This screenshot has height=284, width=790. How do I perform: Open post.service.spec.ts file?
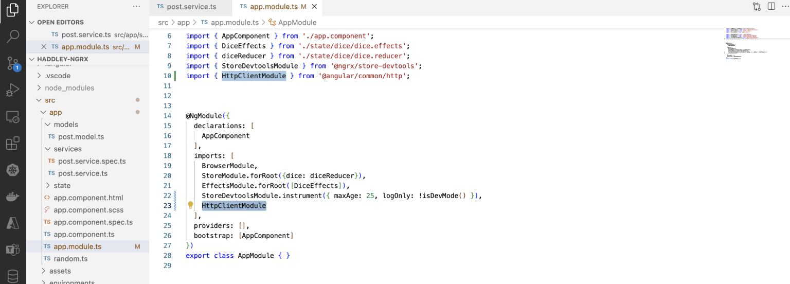(92, 161)
